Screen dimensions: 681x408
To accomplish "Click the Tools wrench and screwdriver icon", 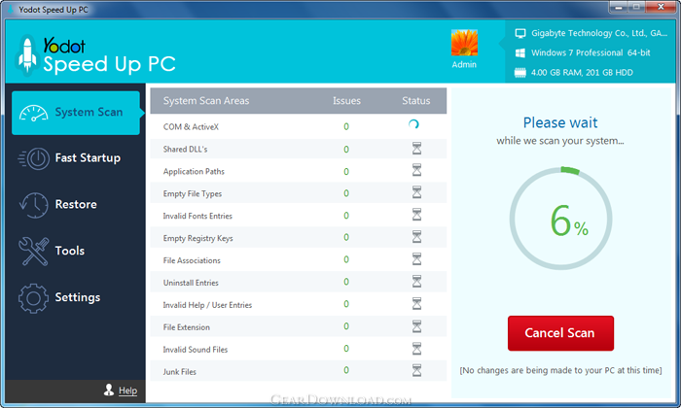I will [x=33, y=251].
